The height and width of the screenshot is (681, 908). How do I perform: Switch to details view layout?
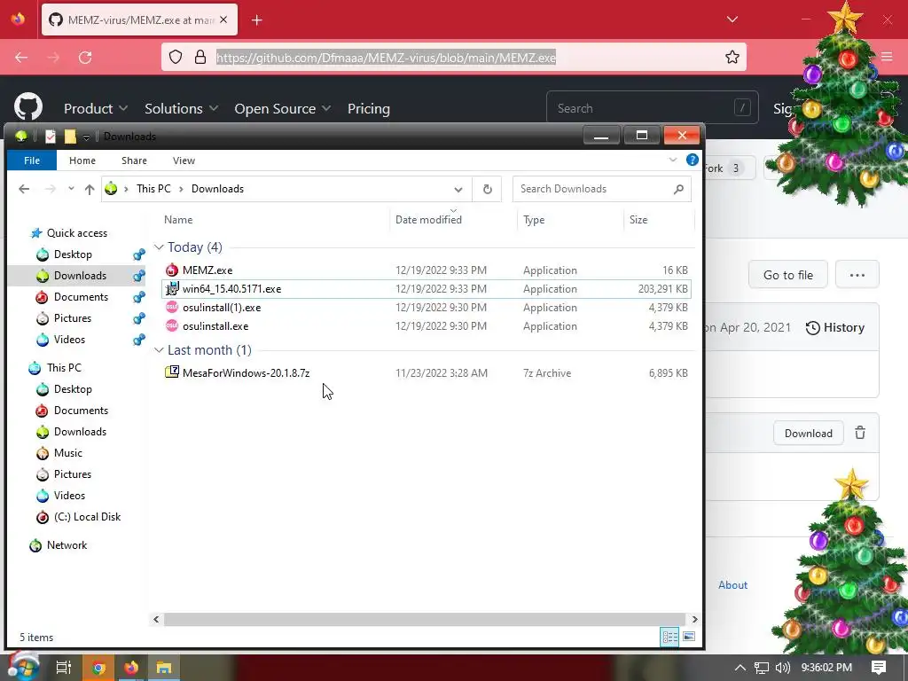click(670, 637)
